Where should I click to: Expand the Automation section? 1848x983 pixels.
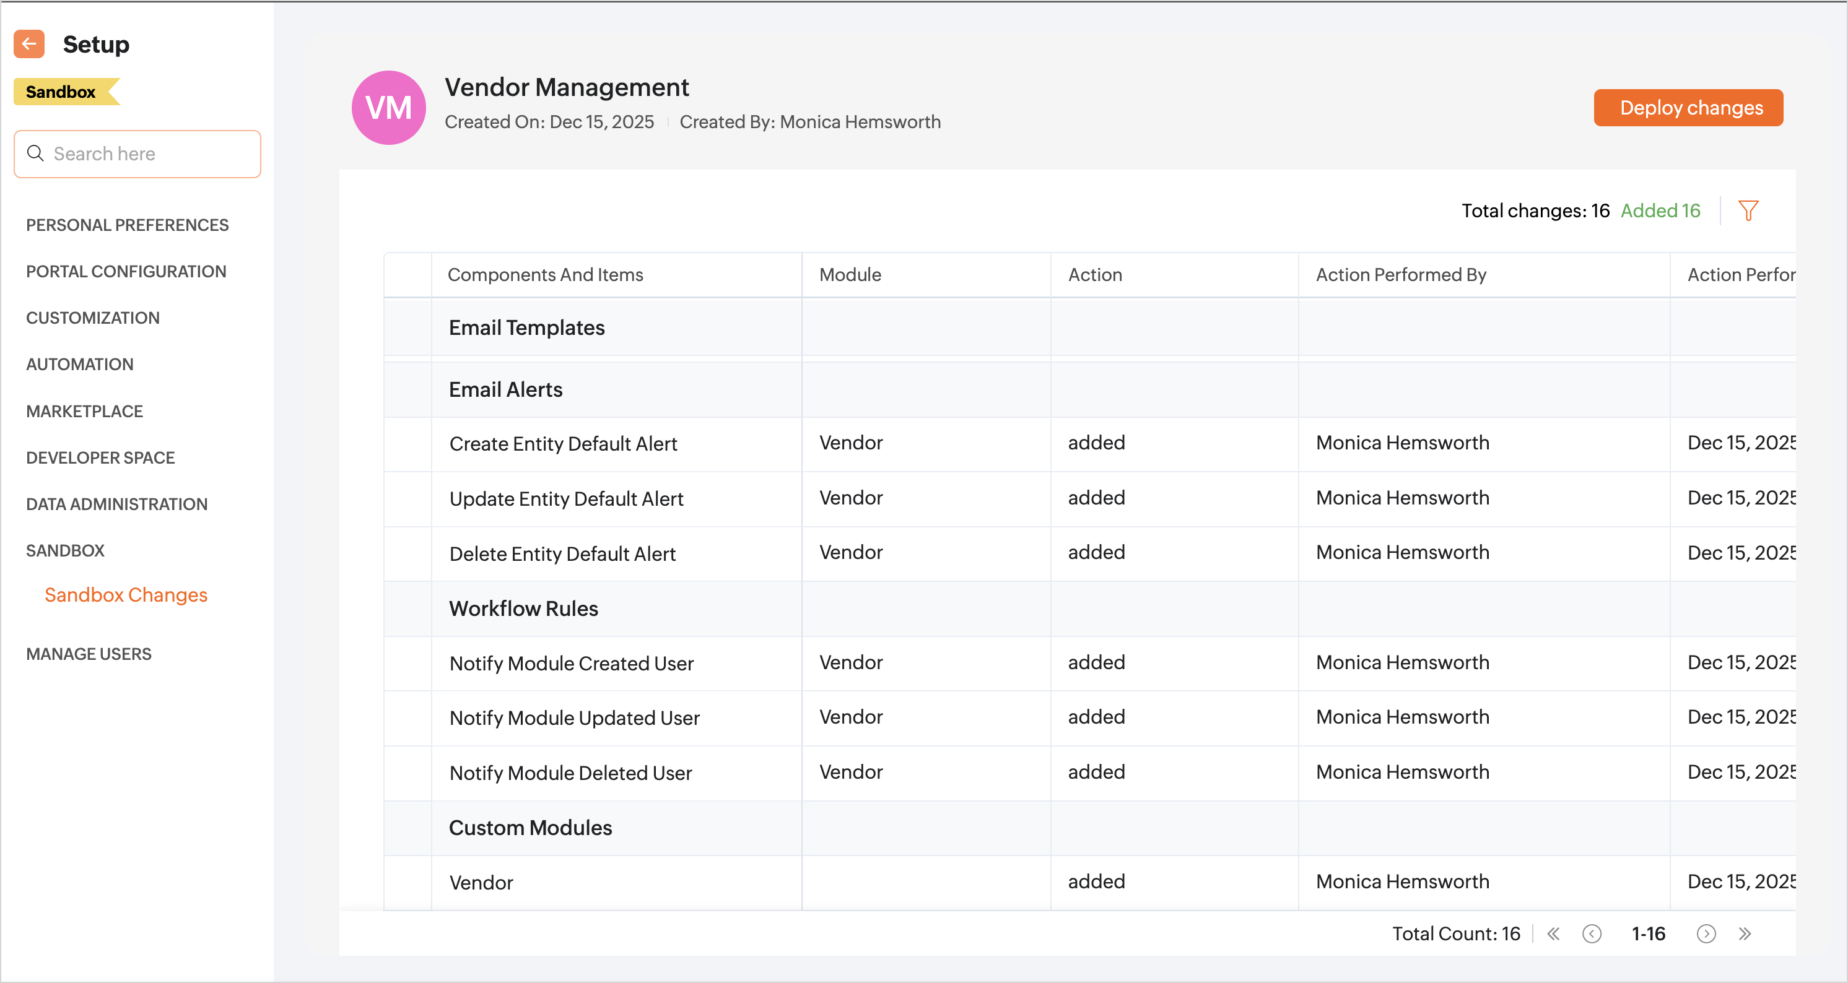click(80, 364)
